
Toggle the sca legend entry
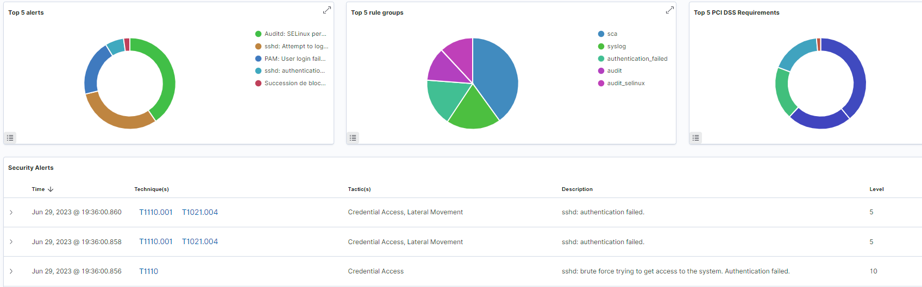pyautogui.click(x=612, y=34)
